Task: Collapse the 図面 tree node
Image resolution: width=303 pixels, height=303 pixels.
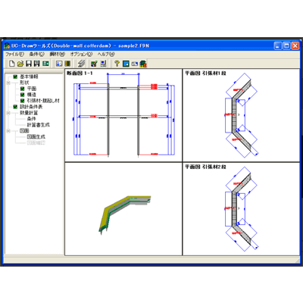Action: pyautogui.click(x=8, y=131)
